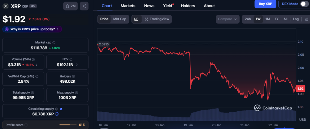The height and width of the screenshot is (129, 310).
Task: Switch to the Markets tab
Action: point(128,6)
